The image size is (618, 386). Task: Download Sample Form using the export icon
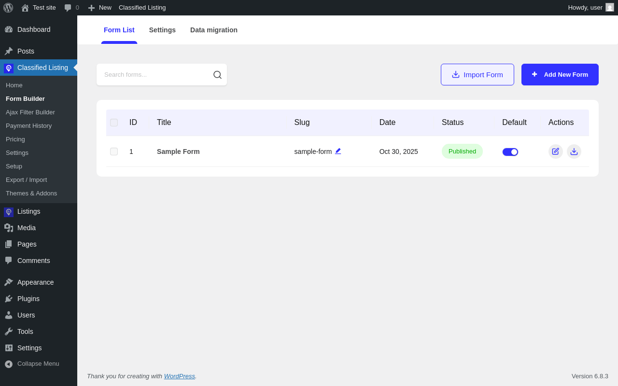(x=574, y=152)
